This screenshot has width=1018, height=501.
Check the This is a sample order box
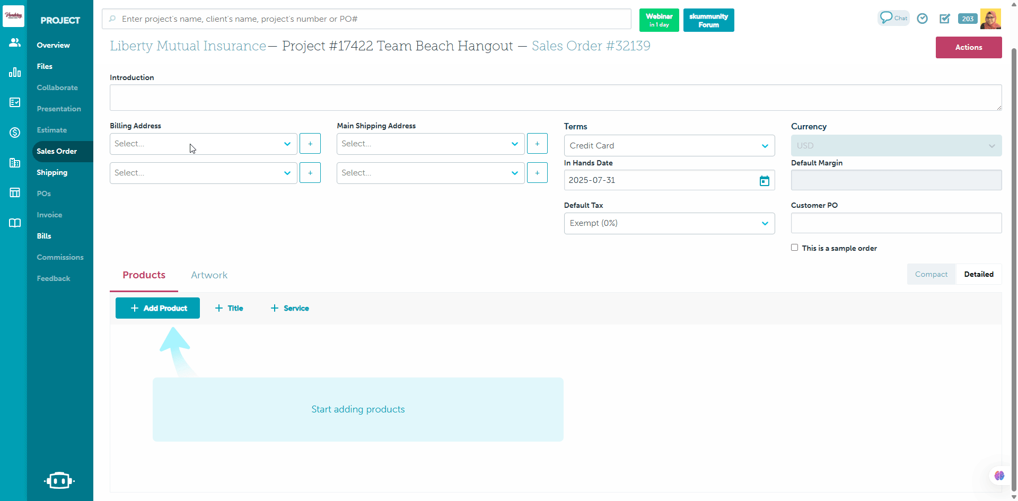[x=794, y=247]
